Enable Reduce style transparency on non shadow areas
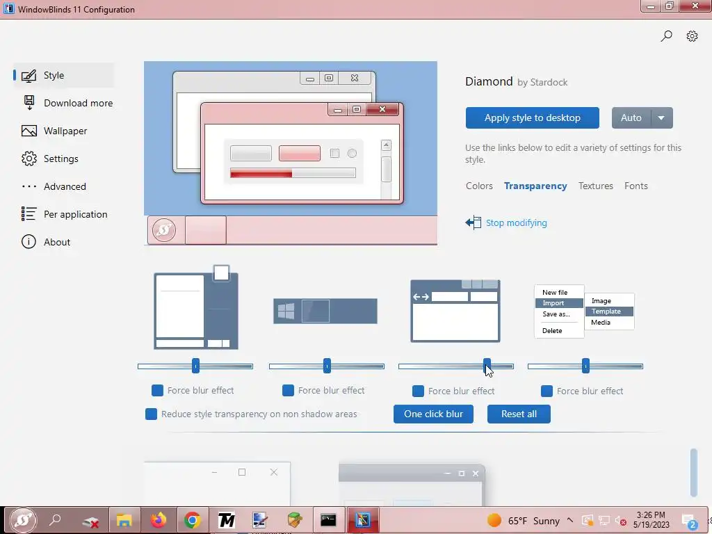This screenshot has height=534, width=712. (151, 414)
